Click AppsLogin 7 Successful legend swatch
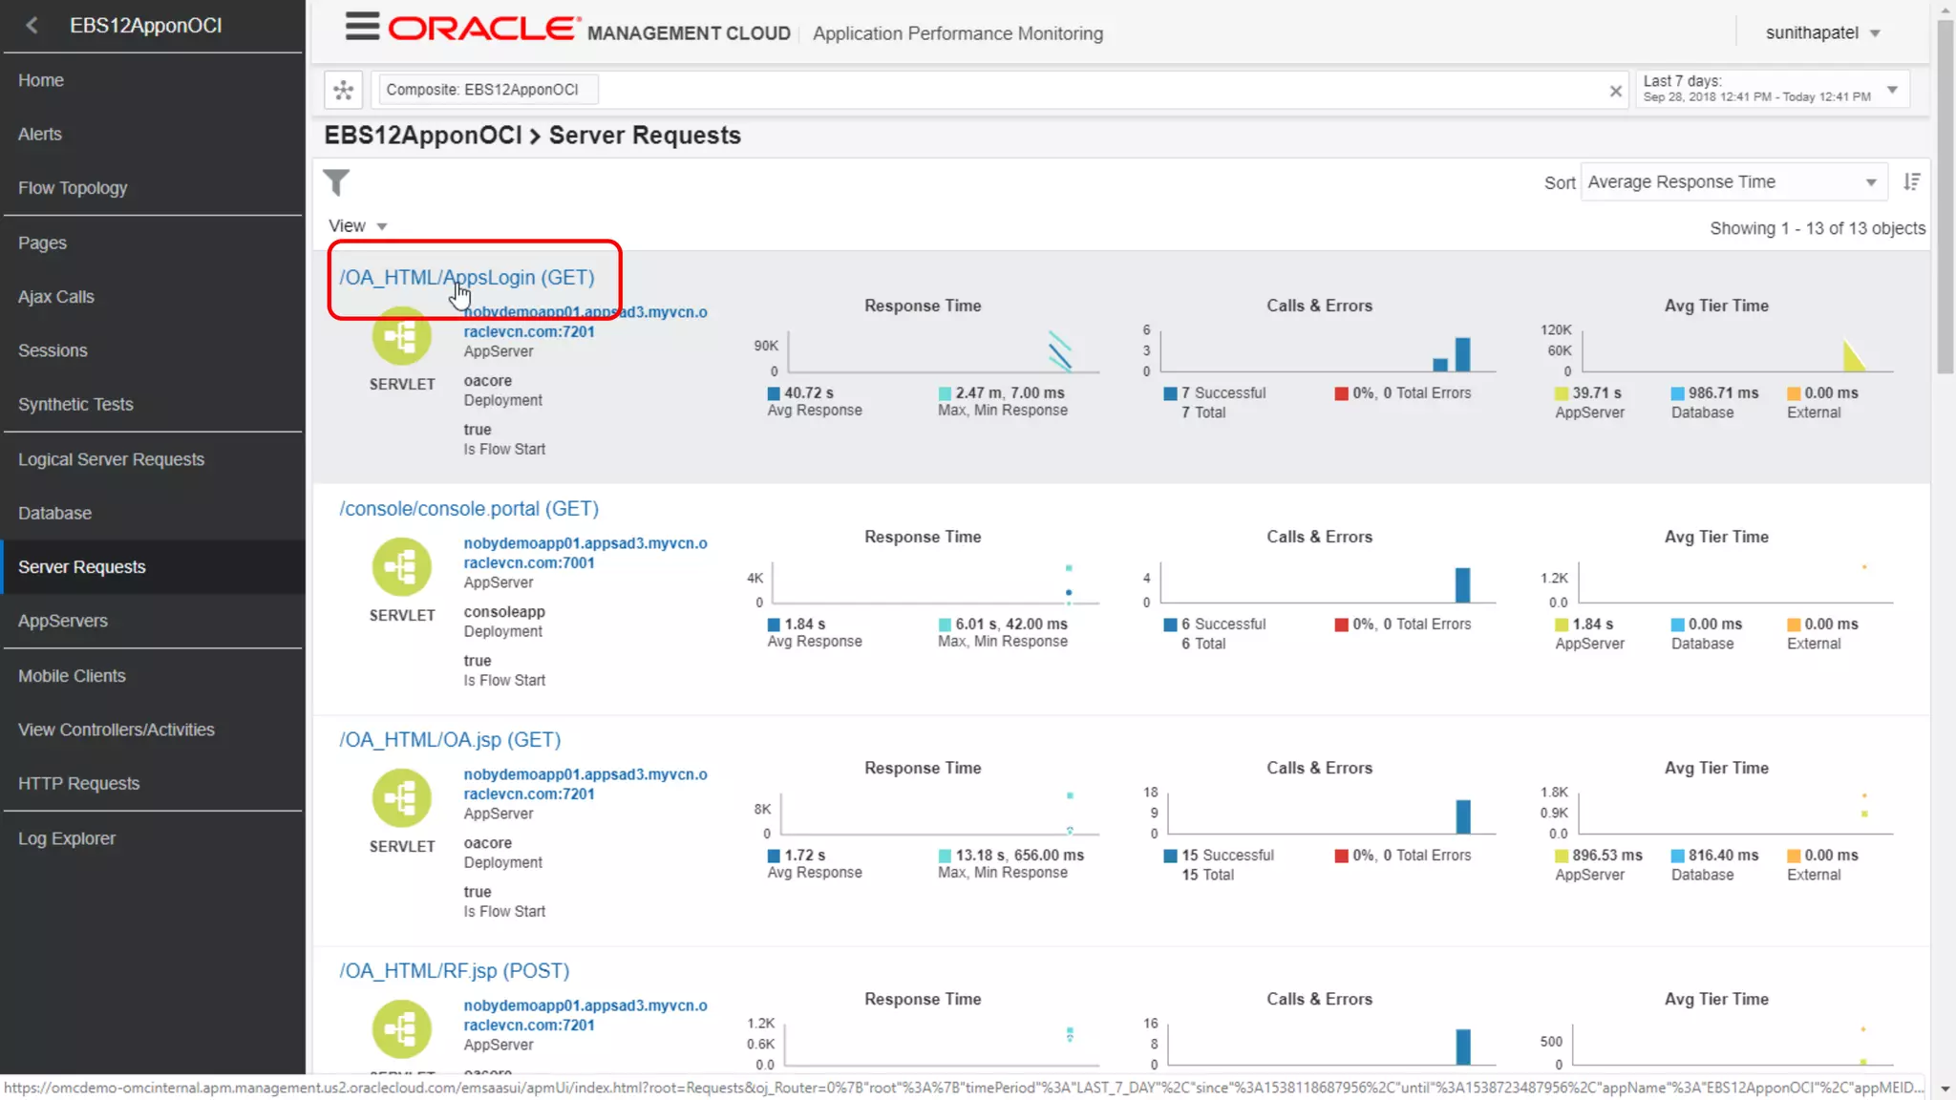 click(x=1170, y=393)
